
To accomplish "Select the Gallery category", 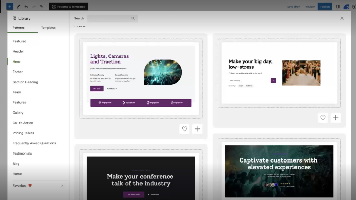I will pos(18,113).
